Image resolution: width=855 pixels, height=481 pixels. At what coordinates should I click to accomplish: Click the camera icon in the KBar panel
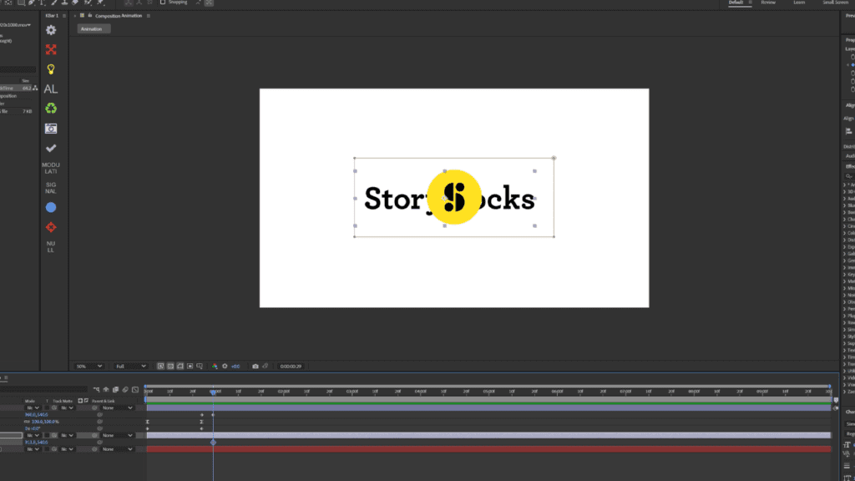point(50,128)
